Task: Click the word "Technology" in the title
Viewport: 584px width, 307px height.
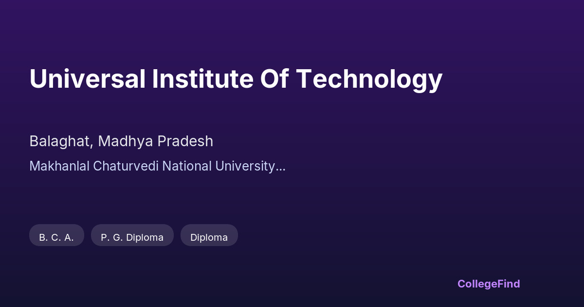Action: tap(369, 79)
